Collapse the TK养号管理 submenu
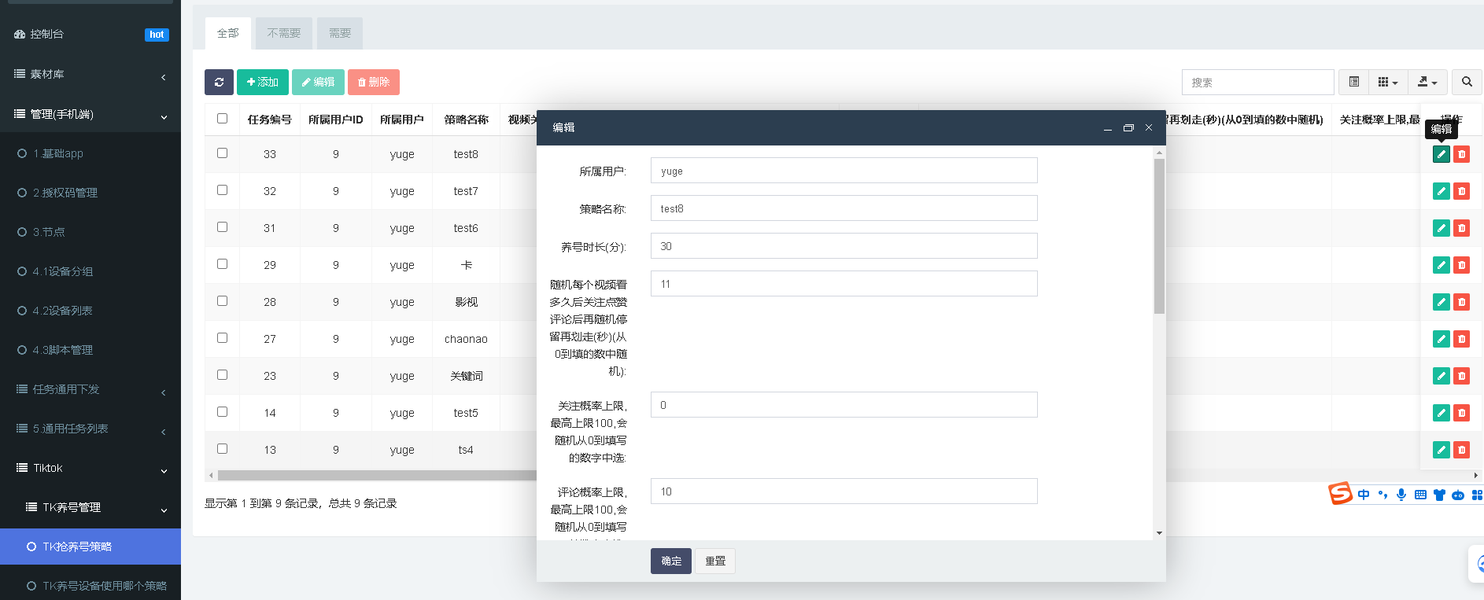Viewport: 1484px width, 600px height. (x=90, y=507)
